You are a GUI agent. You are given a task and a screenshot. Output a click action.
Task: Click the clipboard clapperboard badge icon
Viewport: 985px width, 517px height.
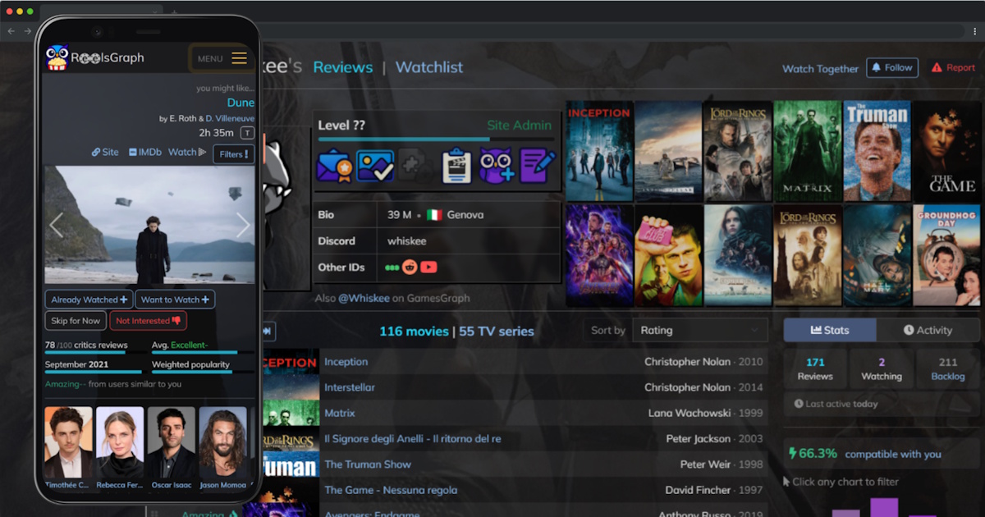(456, 165)
